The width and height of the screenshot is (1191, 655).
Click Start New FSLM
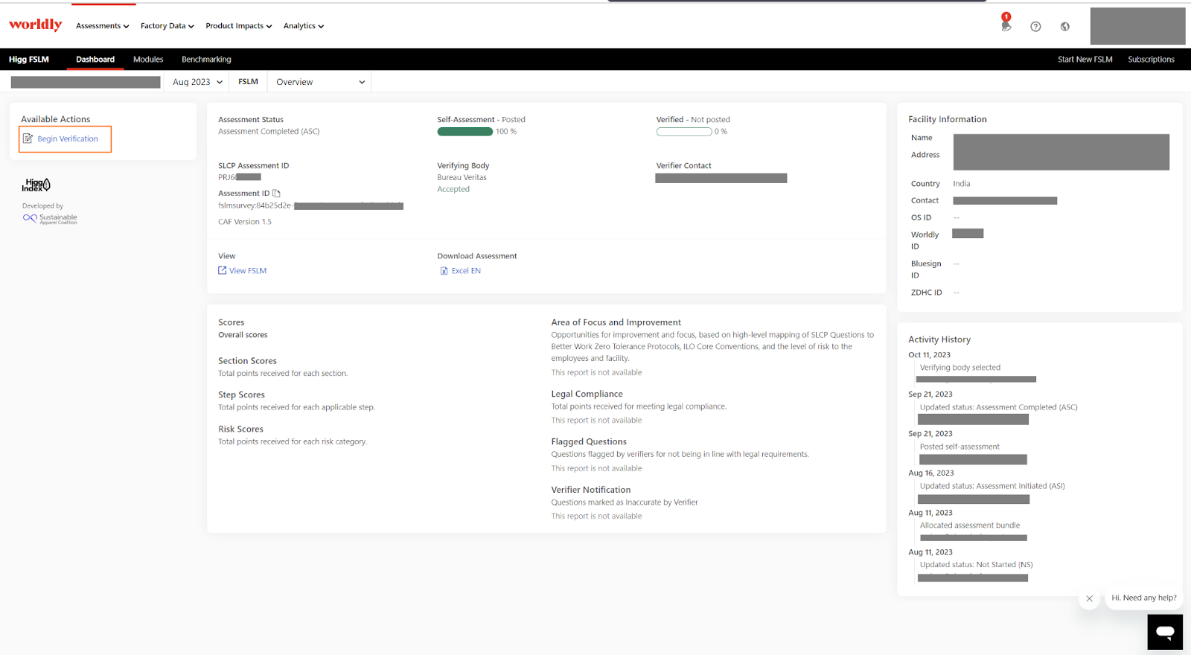(1085, 60)
